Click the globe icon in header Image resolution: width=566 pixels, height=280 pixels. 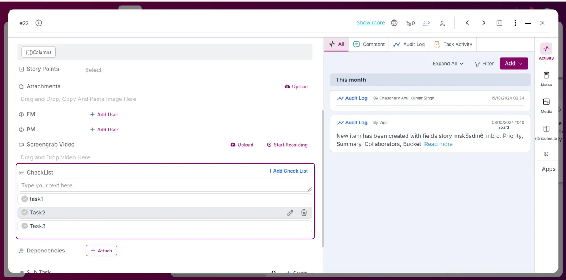394,23
